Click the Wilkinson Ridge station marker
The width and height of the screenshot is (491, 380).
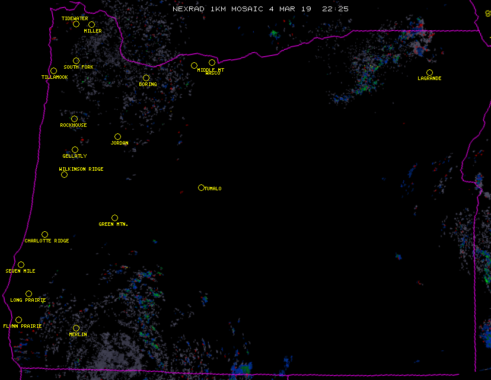point(64,174)
